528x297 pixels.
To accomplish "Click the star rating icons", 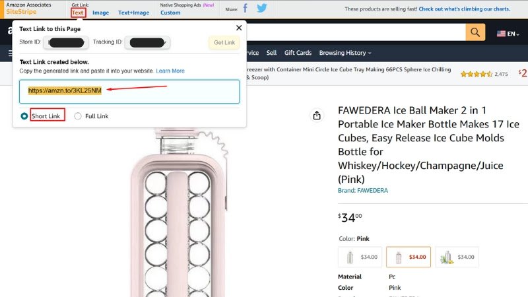I will tap(475, 74).
